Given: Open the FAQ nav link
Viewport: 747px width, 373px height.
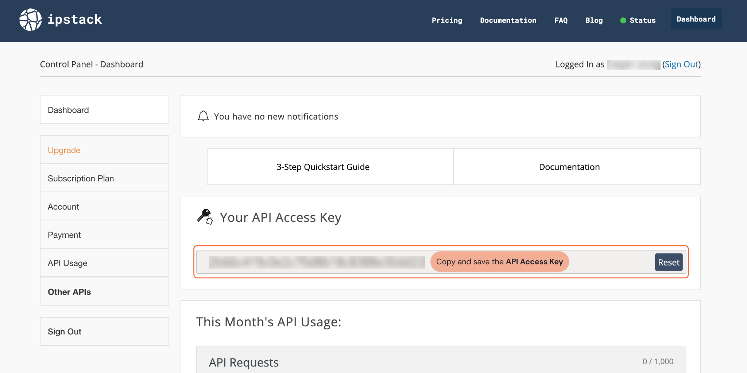Looking at the screenshot, I should 561,20.
